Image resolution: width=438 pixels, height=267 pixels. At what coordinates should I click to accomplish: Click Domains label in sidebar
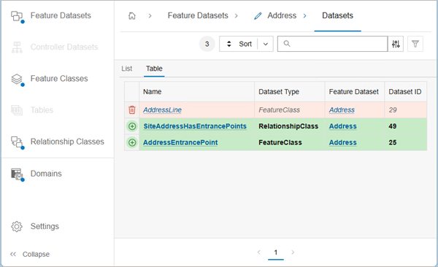46,174
